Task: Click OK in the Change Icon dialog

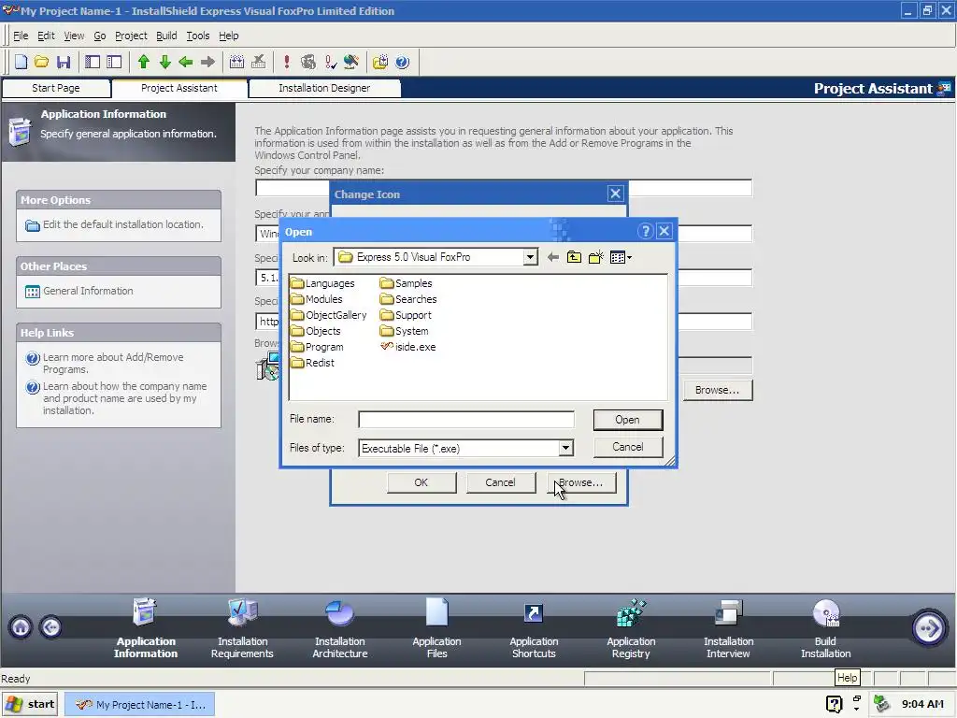Action: 421,482
